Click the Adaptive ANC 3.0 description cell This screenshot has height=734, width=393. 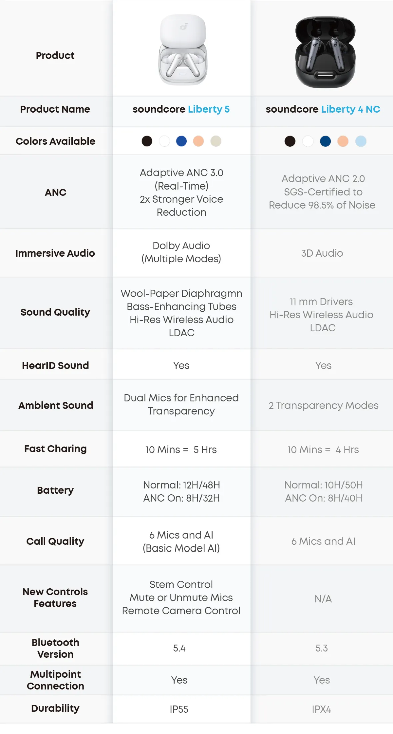pos(181,192)
